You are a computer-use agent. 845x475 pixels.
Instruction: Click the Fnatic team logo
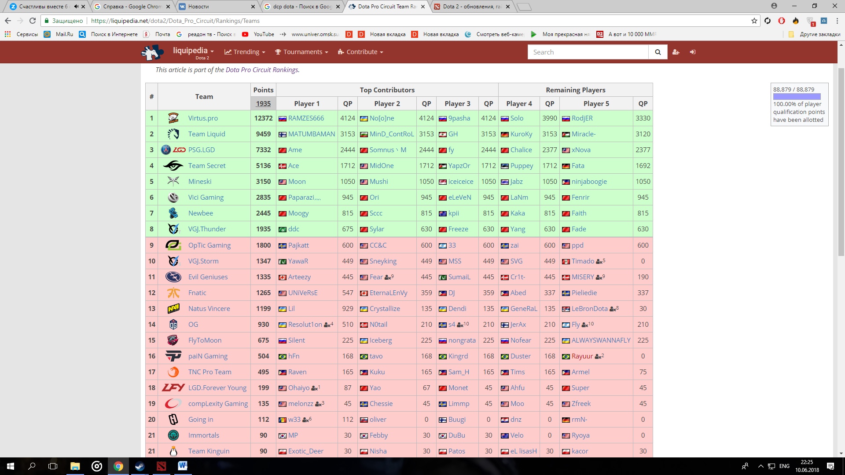[x=173, y=293]
